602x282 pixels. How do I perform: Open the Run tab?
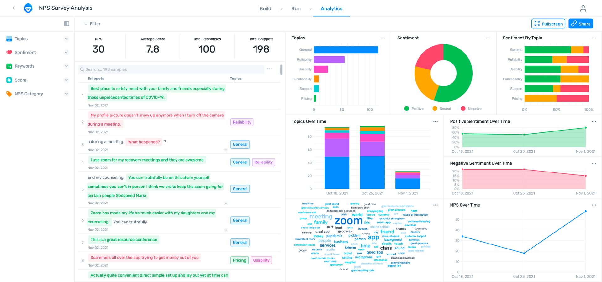coord(296,8)
